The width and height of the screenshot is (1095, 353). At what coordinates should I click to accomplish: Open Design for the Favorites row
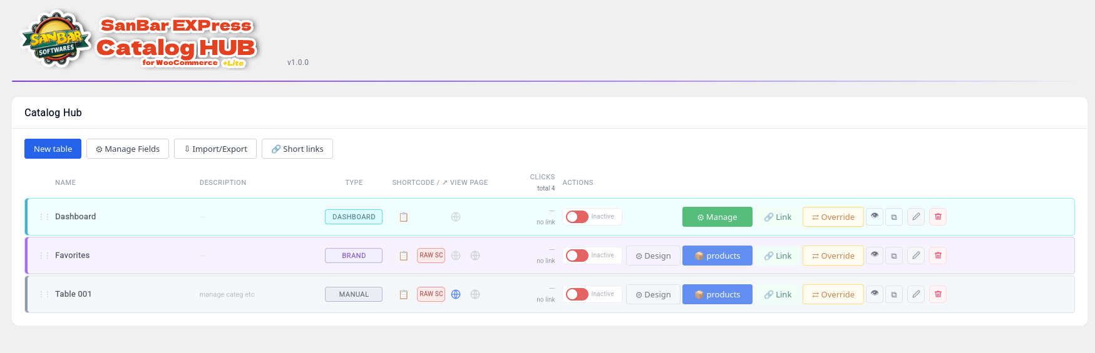pyautogui.click(x=653, y=256)
